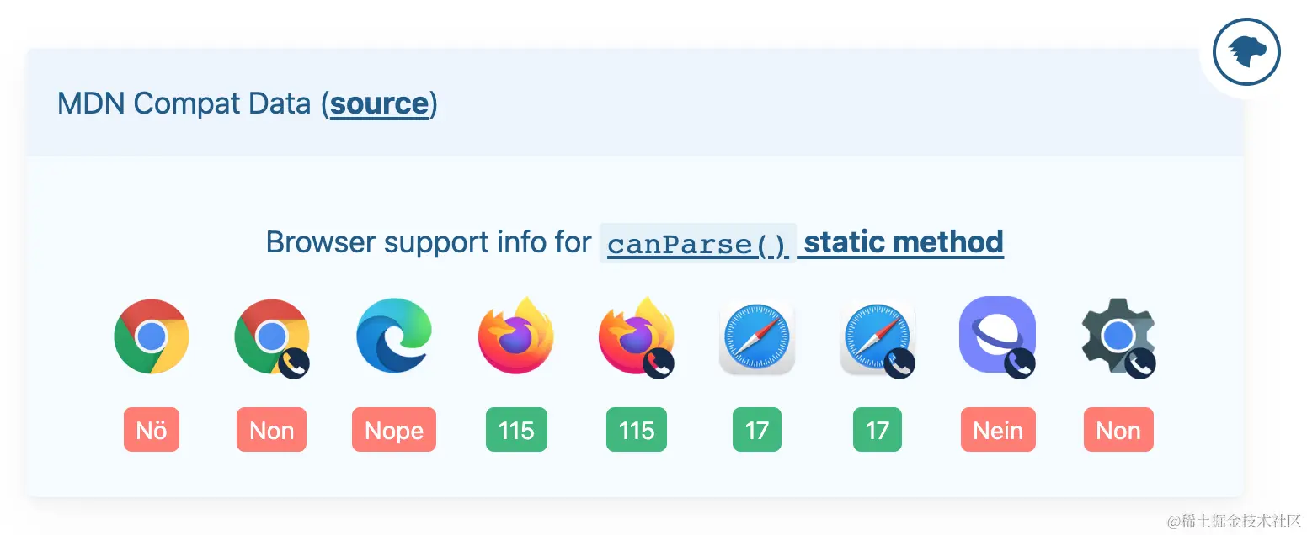Click the green 115 badge under Firefox desktop
The height and width of the screenshot is (535, 1307).
[516, 430]
